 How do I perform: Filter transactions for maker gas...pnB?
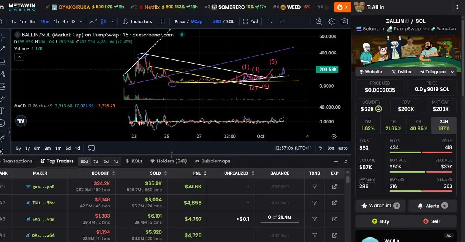[x=315, y=187]
